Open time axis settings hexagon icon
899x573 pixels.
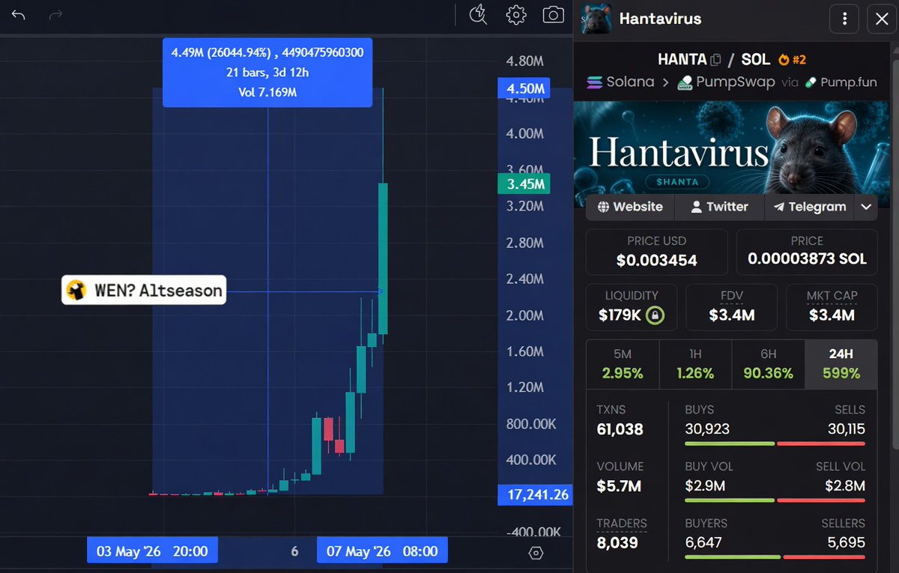536,553
